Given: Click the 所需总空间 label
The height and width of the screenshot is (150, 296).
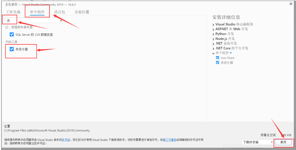Looking at the screenshot, I should tap(268, 135).
